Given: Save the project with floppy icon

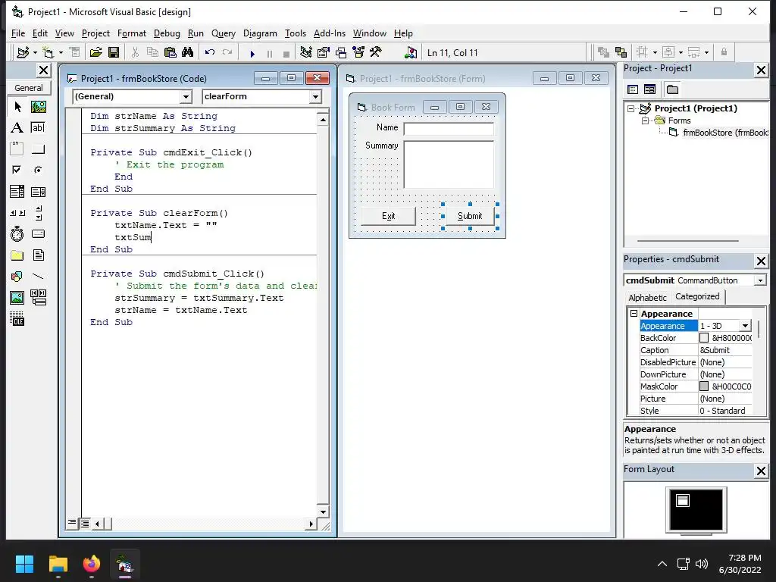Looking at the screenshot, I should 114,52.
